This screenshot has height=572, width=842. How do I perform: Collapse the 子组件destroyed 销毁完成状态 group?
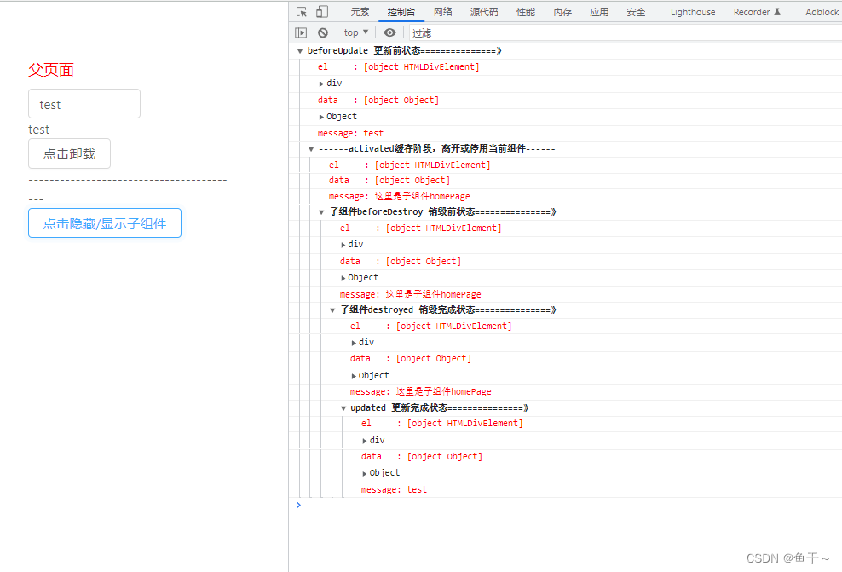(x=332, y=310)
